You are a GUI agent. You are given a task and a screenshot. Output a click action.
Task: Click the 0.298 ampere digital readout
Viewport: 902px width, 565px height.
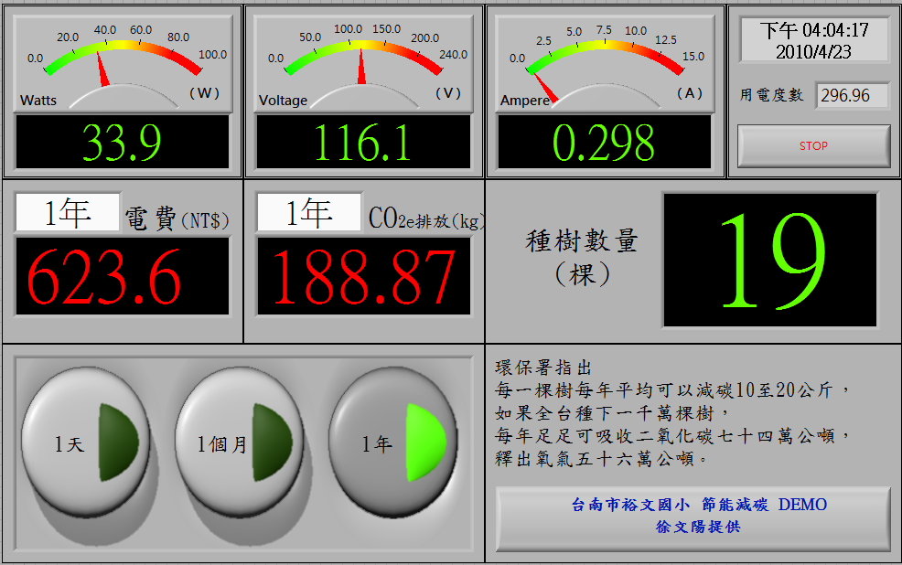(x=605, y=143)
